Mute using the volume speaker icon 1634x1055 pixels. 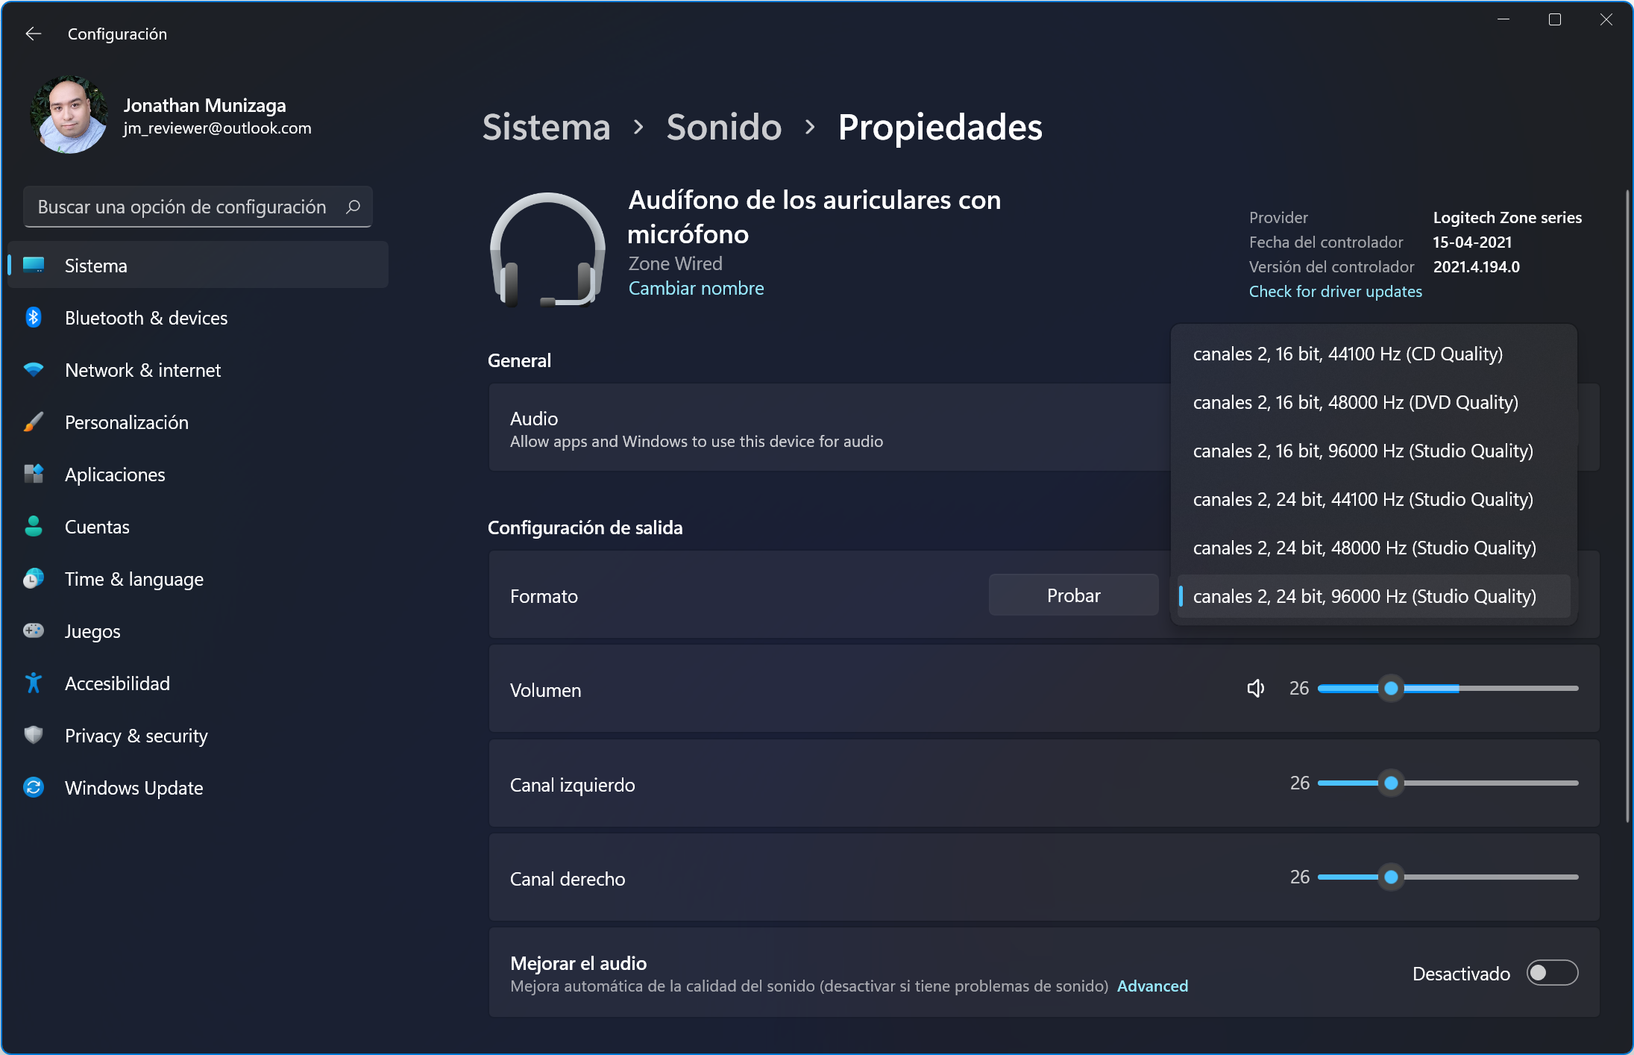[x=1256, y=688]
